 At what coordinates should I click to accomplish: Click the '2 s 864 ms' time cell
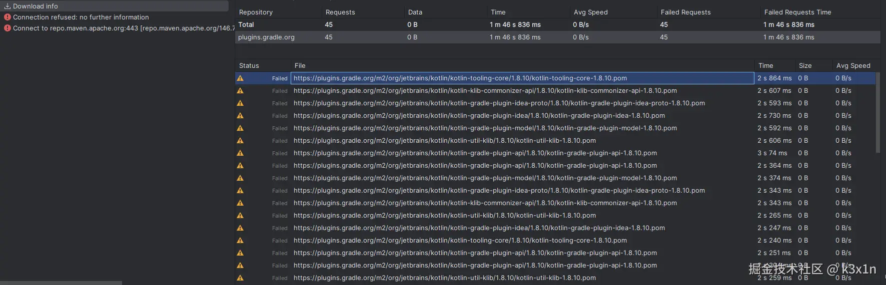click(774, 78)
